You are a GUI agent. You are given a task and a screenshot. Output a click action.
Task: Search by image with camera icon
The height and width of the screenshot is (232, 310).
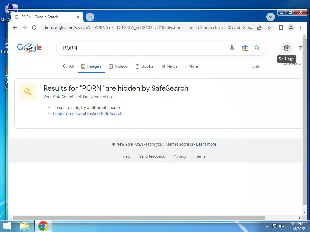pos(245,48)
